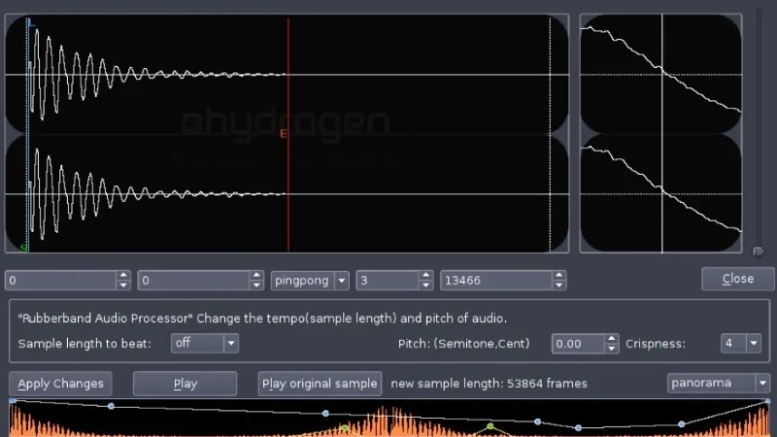
Task: Decrease the first start frame spinbox value
Action: point(123,286)
